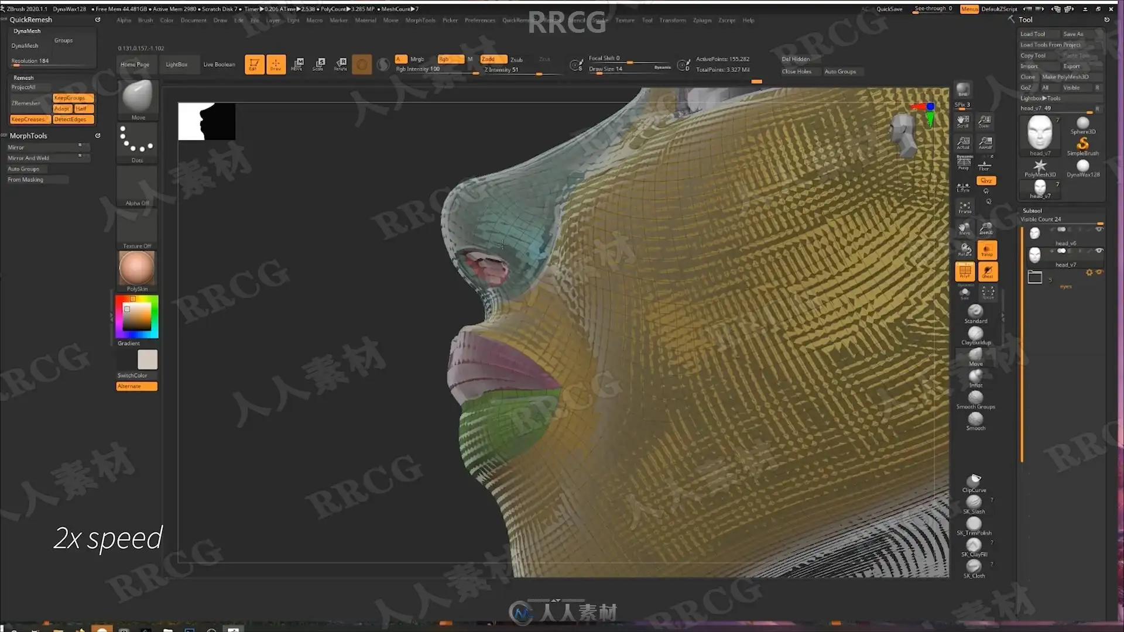Adjust the Draw Size slider

(x=629, y=69)
